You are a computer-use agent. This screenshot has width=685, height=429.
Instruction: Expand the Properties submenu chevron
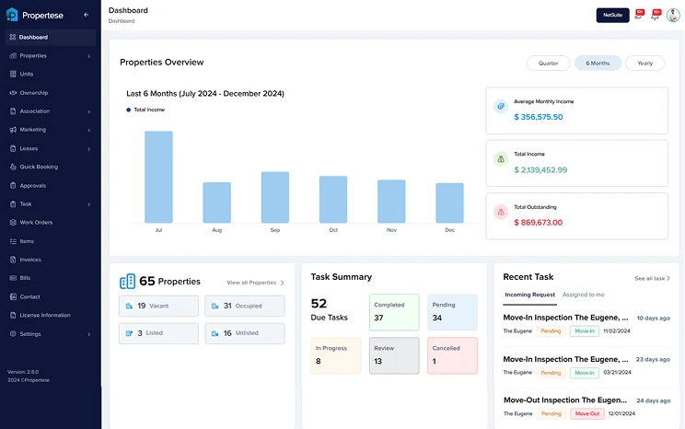(x=89, y=56)
